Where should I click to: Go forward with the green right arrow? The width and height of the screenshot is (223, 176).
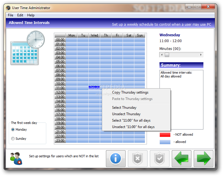pyautogui.click(x=203, y=158)
